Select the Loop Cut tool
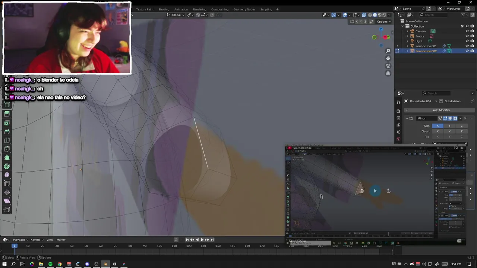Image resolution: width=477 pixels, height=268 pixels. (7, 140)
